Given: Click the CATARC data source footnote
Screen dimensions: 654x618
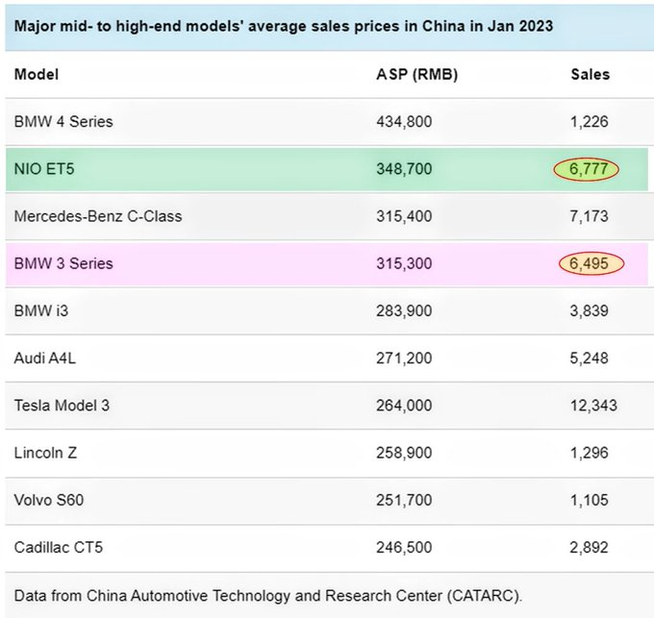Looking at the screenshot, I should 268,596.
